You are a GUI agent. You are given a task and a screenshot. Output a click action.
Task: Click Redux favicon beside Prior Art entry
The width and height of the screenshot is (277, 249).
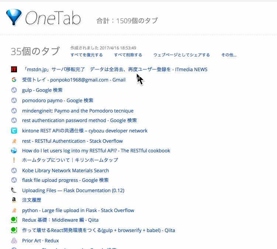tap(14, 241)
